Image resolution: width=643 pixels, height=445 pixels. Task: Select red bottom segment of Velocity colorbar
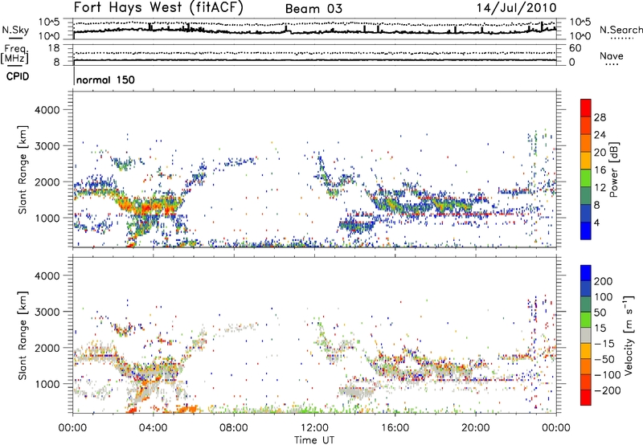pos(586,398)
